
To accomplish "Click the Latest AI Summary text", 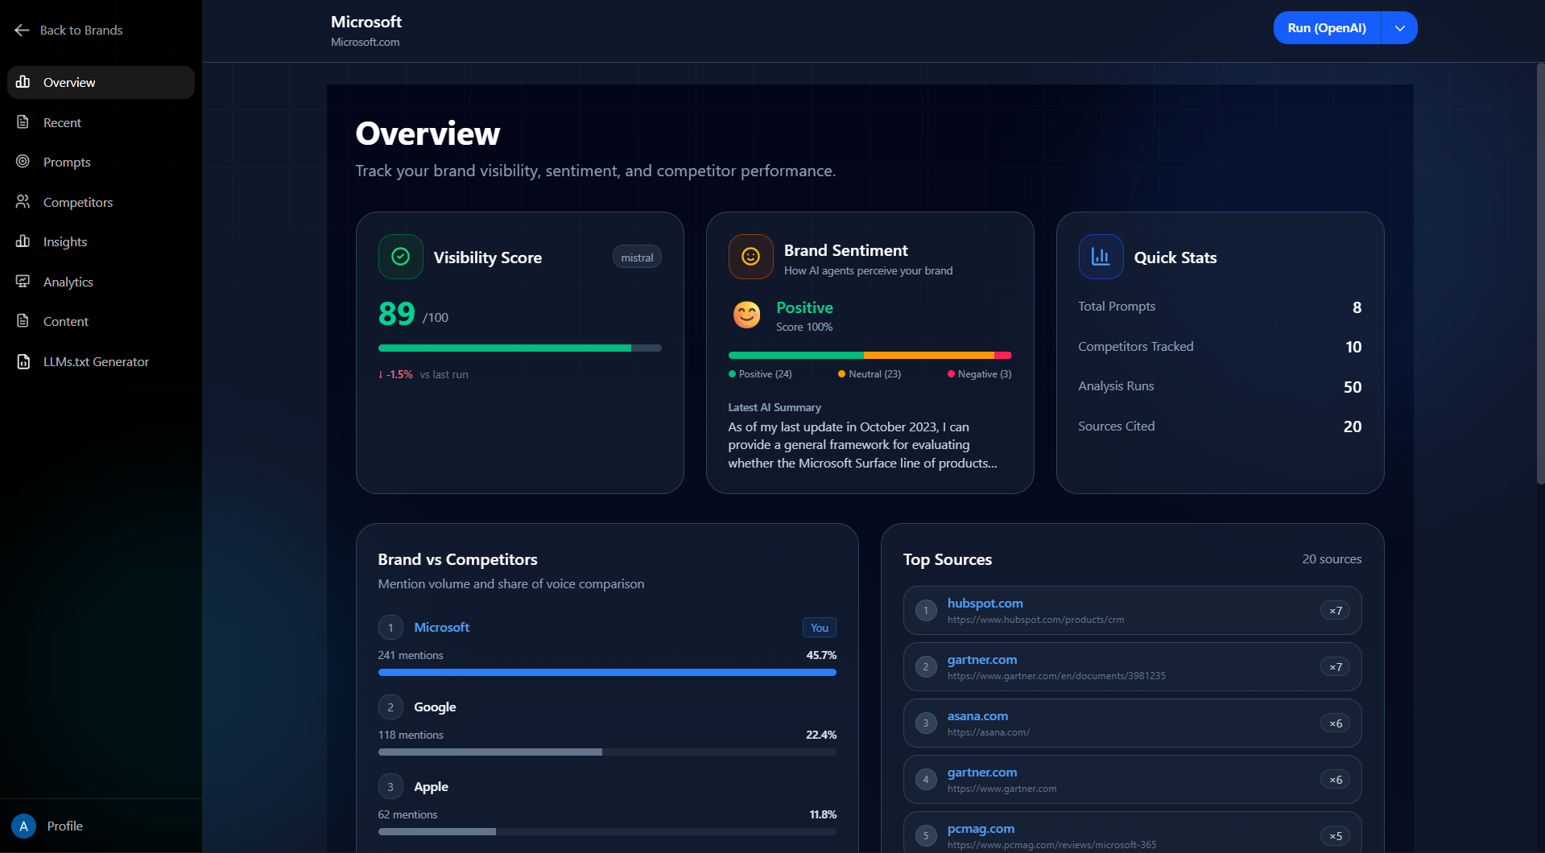I will (862, 445).
